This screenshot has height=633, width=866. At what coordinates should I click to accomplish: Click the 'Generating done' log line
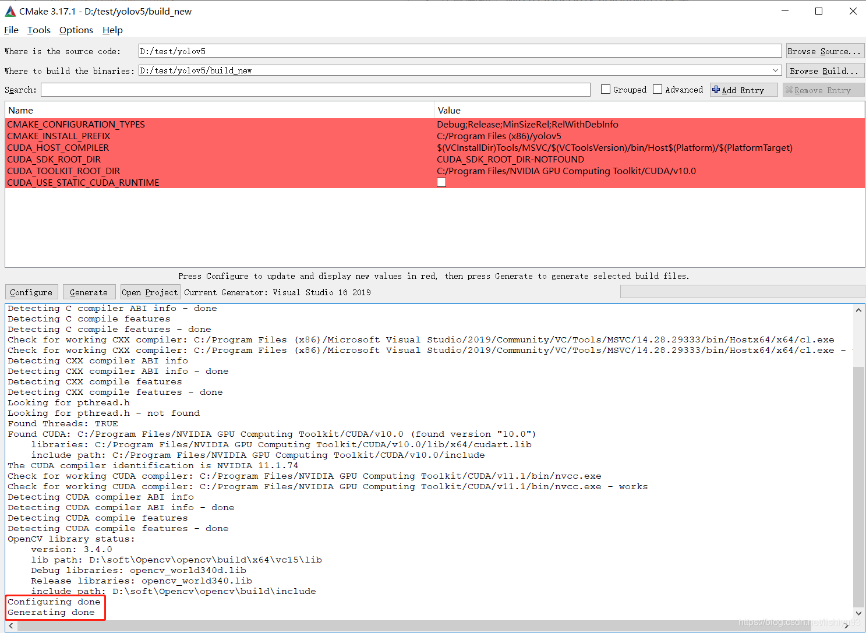[51, 612]
